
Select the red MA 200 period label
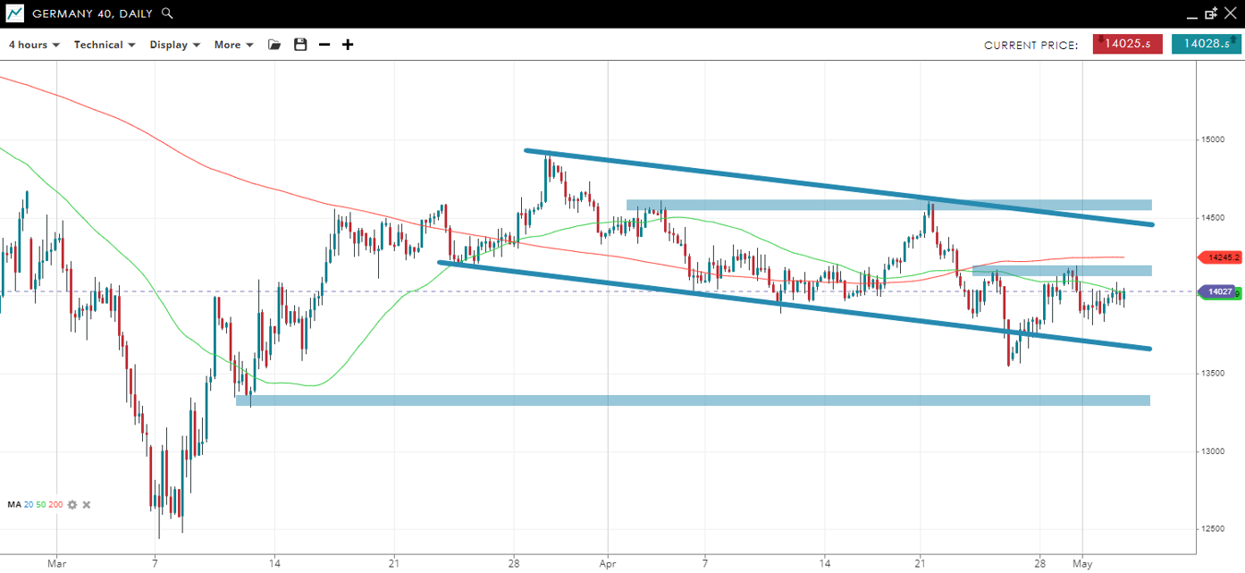coord(55,505)
